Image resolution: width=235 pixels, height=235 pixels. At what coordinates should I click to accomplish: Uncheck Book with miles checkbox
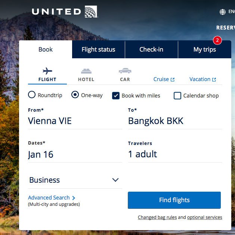[x=116, y=96]
